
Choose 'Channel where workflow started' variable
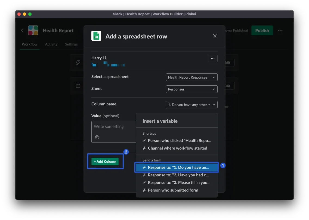pyautogui.click(x=177, y=148)
